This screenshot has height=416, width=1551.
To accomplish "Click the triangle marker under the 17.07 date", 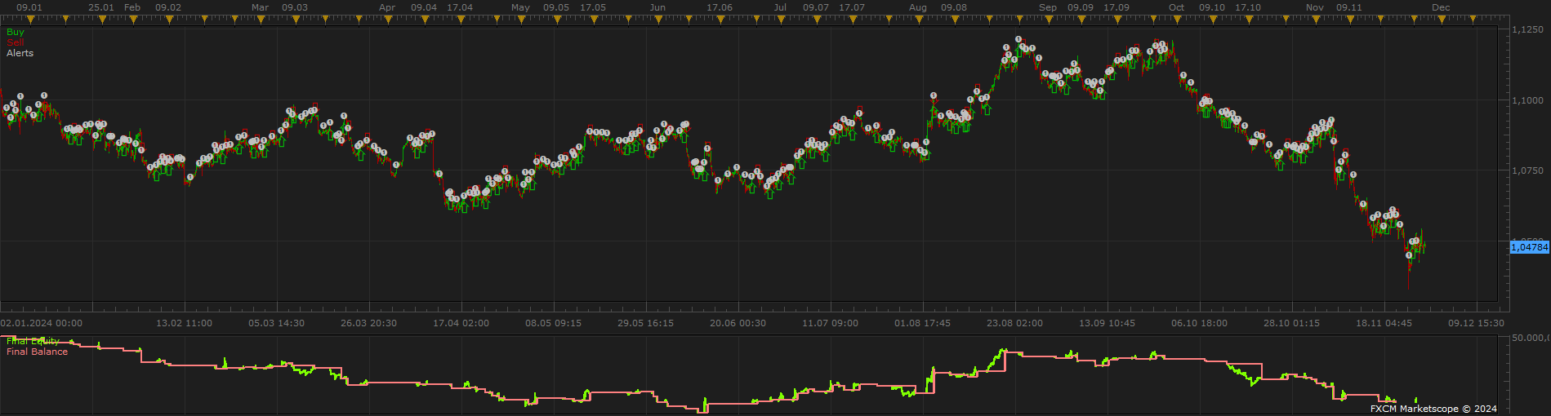I will tap(853, 20).
